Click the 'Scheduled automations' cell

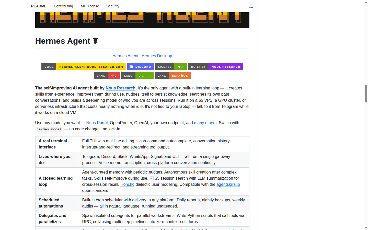pos(57,203)
